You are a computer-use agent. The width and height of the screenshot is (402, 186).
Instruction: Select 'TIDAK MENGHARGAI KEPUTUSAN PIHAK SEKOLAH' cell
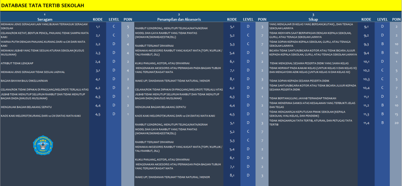coord(313,114)
